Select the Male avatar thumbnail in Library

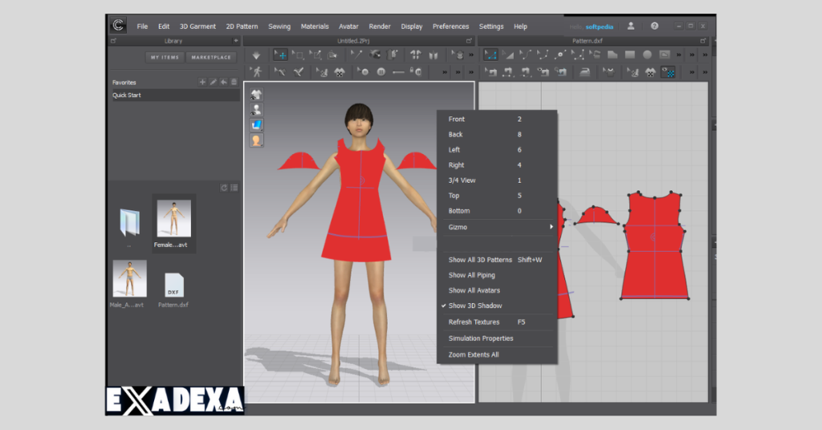(129, 280)
